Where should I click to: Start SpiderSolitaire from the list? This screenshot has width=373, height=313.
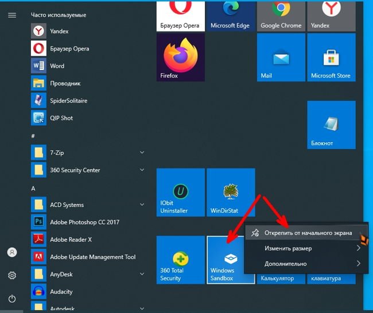tap(88, 100)
